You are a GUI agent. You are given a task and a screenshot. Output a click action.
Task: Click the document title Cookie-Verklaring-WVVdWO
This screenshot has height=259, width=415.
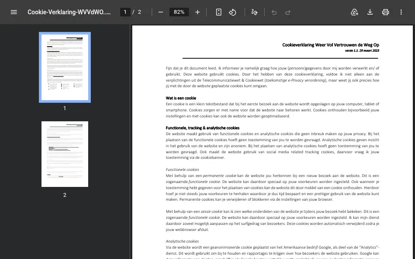tap(69, 12)
